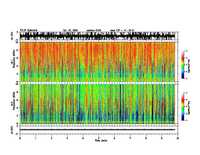This screenshot has width=200, height=155.
Task: Click time axis tick label "1"
Action: click(36, 138)
